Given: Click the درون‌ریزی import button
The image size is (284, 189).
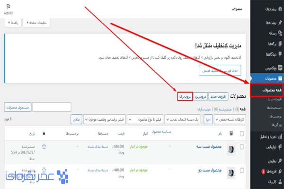Looking at the screenshot, I should [x=200, y=96].
